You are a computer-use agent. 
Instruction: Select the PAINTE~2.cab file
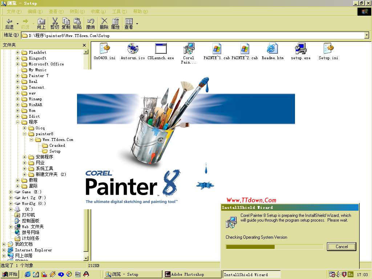[244, 51]
